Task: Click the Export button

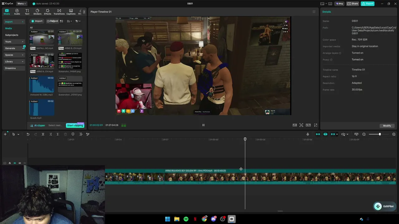Action: tap(368, 4)
